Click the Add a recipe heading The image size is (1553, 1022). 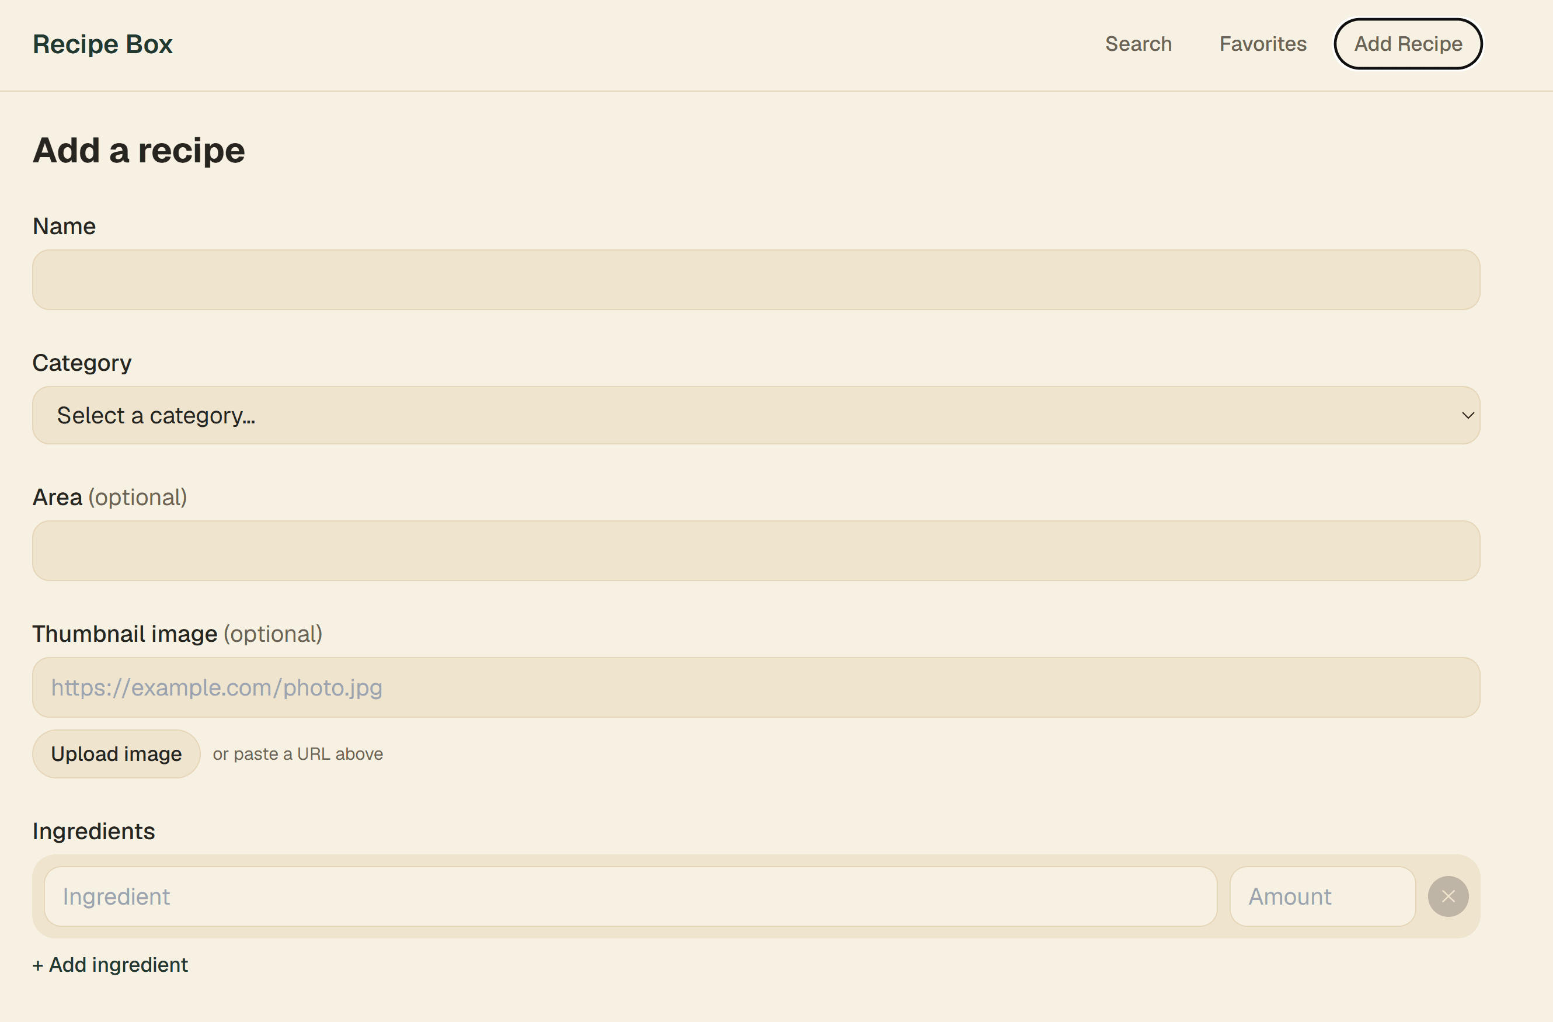[139, 151]
